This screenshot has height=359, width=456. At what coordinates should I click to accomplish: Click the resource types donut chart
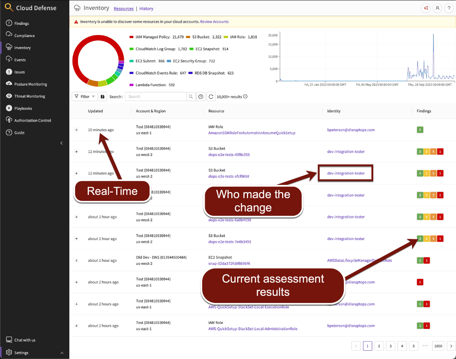point(98,61)
